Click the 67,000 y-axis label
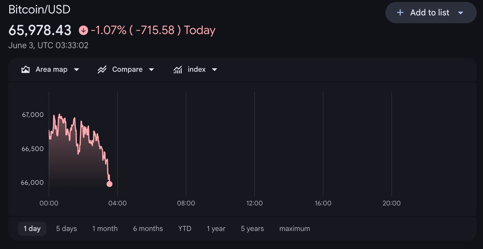Viewport: 483px width, 249px height. (x=33, y=115)
